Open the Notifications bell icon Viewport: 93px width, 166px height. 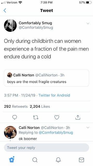58,160
